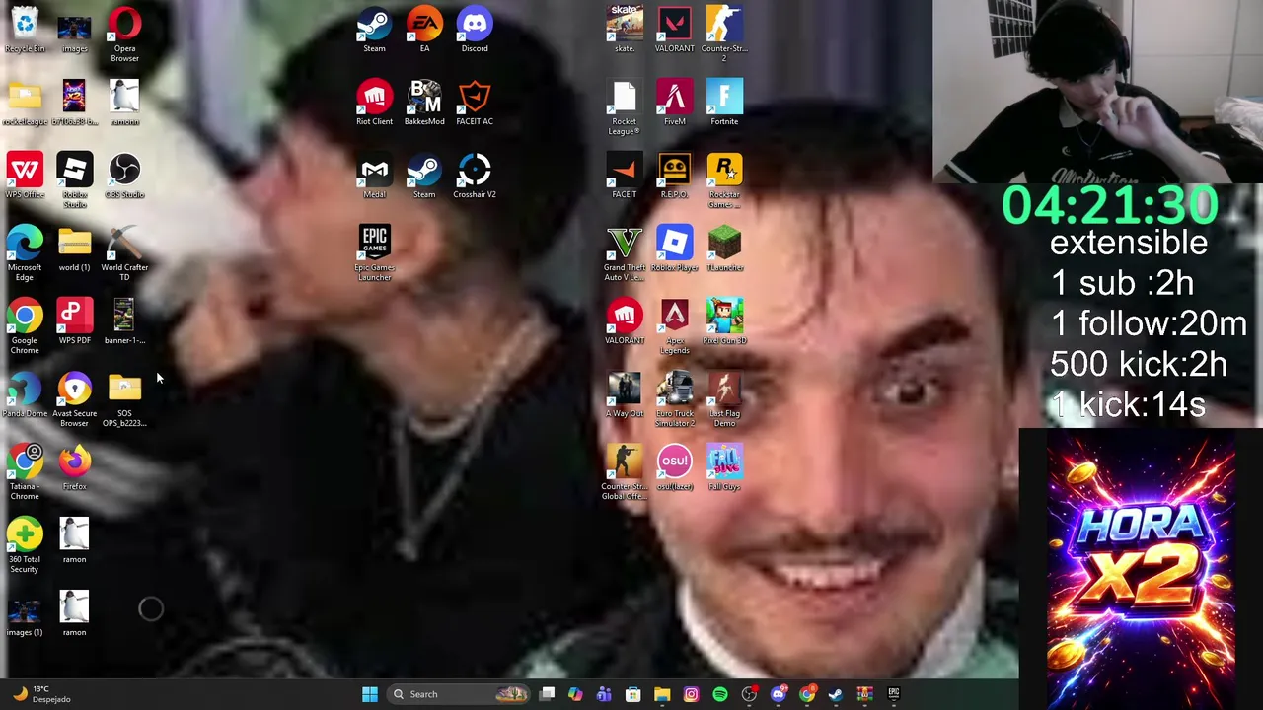Image resolution: width=1263 pixels, height=710 pixels.
Task: Launch Riot Client from the desktop
Action: click(374, 103)
